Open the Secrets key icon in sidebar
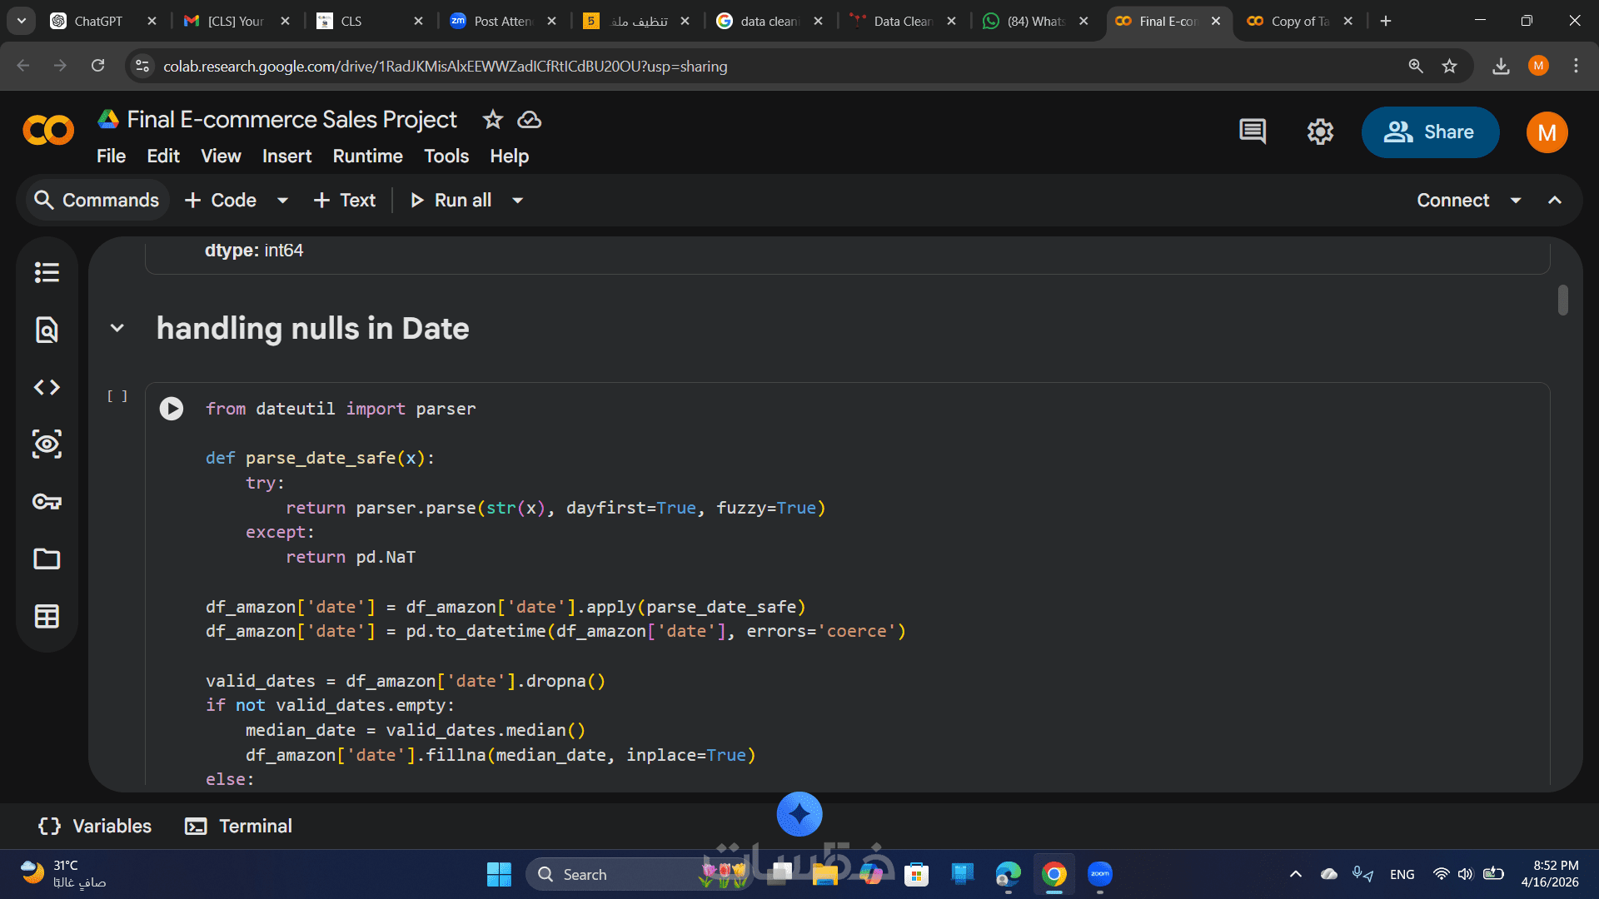1599x899 pixels. 47,501
